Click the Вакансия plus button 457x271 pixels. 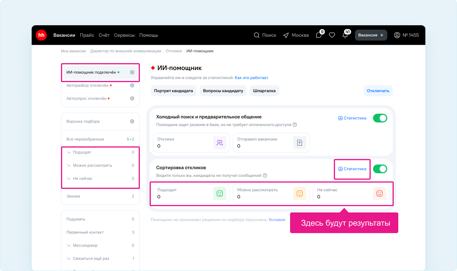[x=371, y=35]
